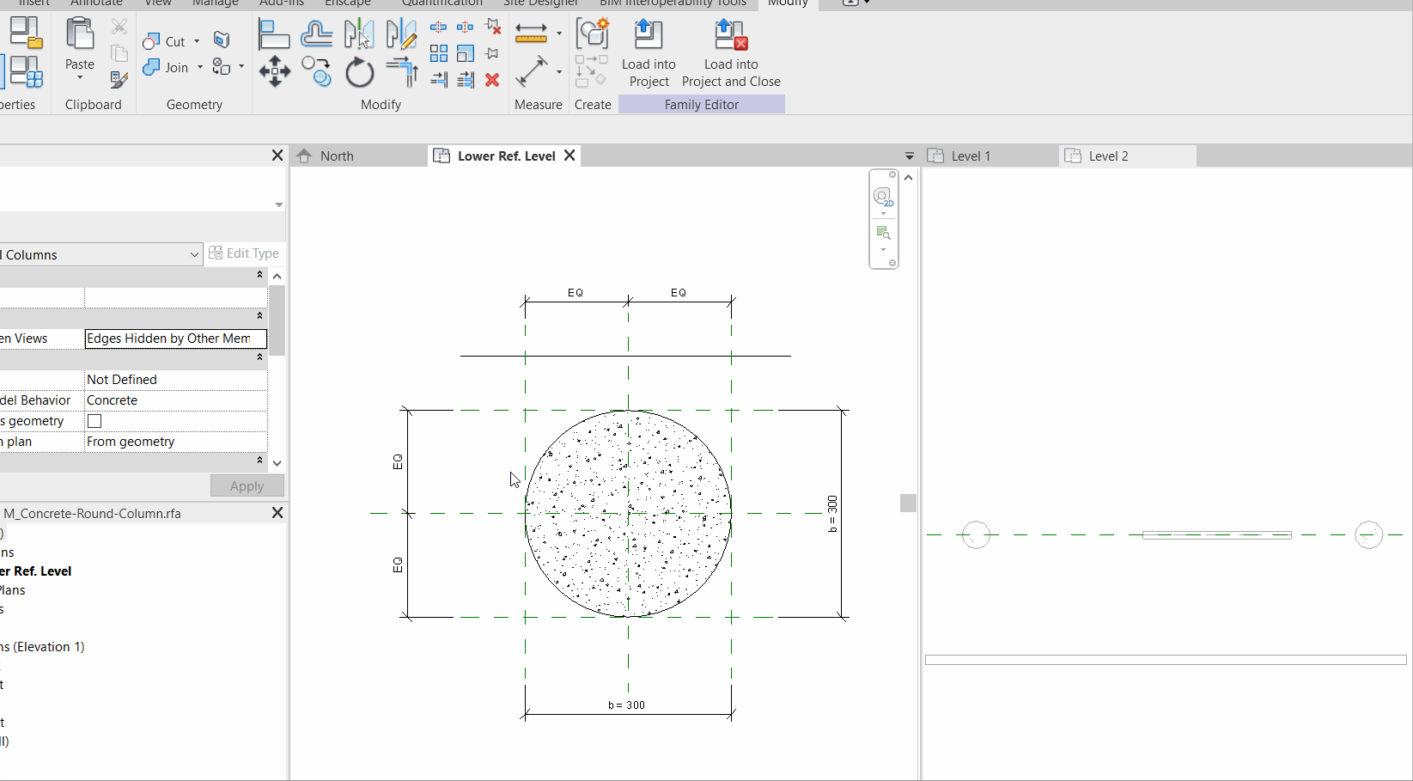This screenshot has height=781, width=1413.
Task: Choose the Mirror - Draw Axis tool
Action: click(401, 34)
